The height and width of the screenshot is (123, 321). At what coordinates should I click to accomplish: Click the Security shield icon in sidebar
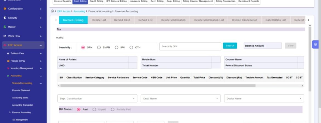click(x=5, y=18)
